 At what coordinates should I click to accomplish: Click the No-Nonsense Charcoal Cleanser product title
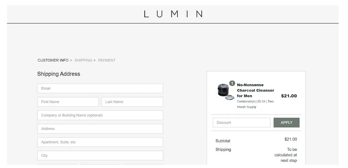255,90
